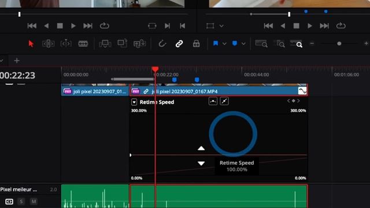
Task: Play forward in timeline viewer
Action: click(310, 25)
